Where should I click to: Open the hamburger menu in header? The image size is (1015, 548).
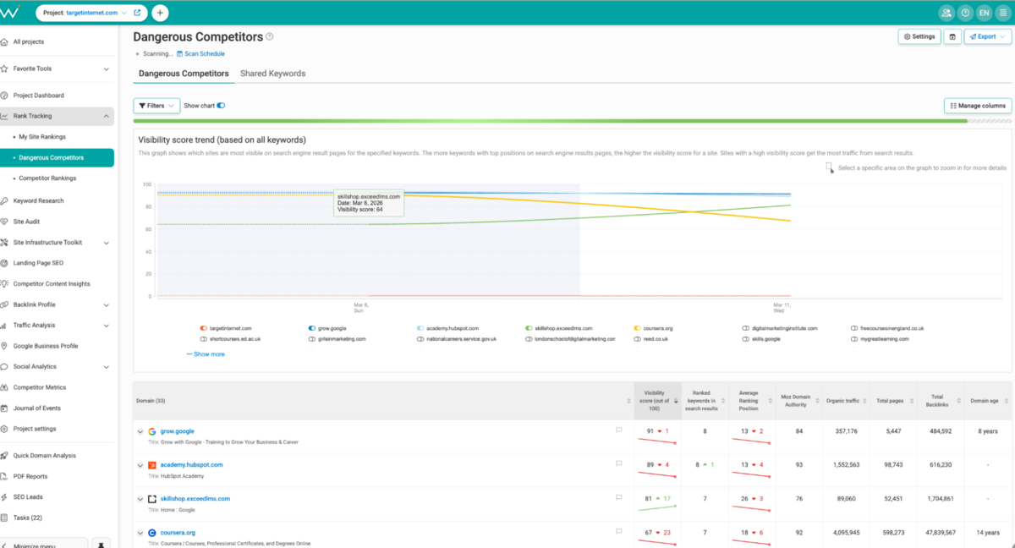[1003, 13]
